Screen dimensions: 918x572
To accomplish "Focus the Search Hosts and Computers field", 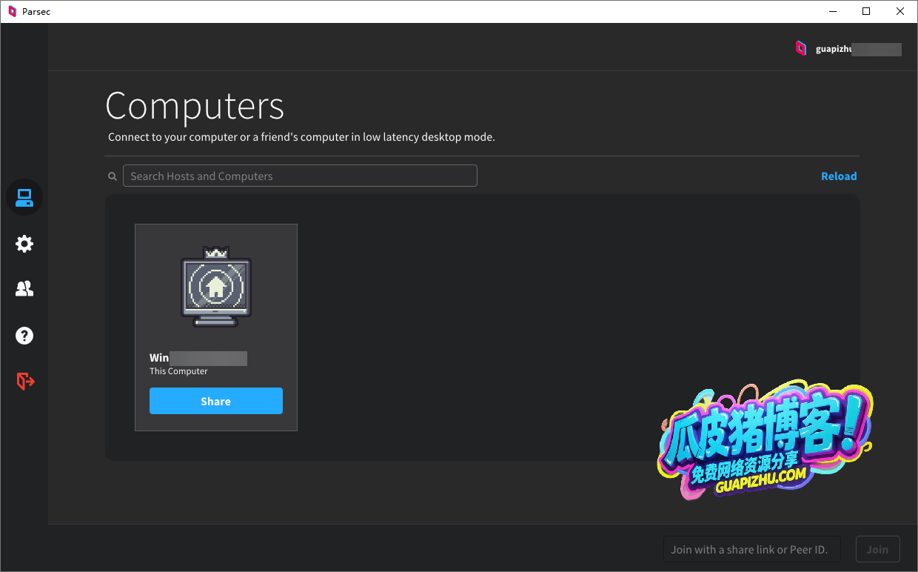I will tap(300, 176).
